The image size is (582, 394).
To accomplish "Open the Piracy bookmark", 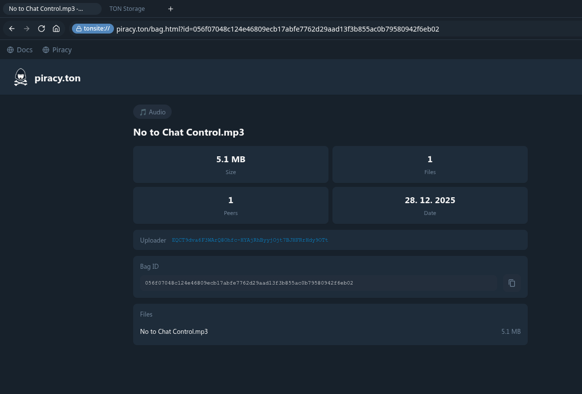I will (x=57, y=50).
